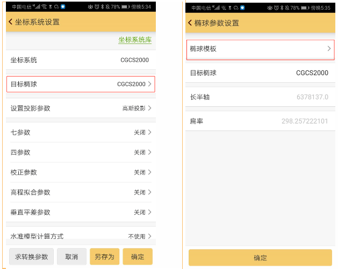
Task: Expand 设置投影参数 高斯投影 option
Action: click(81, 108)
